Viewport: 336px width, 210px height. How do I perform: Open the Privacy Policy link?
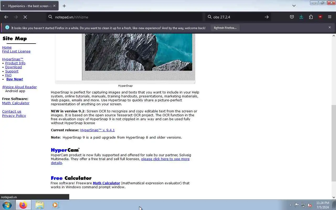click(14, 116)
